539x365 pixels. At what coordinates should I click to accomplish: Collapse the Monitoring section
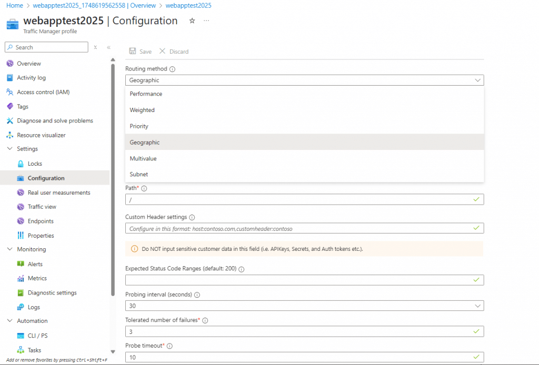pos(9,249)
